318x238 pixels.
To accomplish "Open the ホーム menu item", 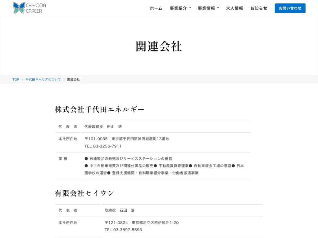I will [x=156, y=8].
